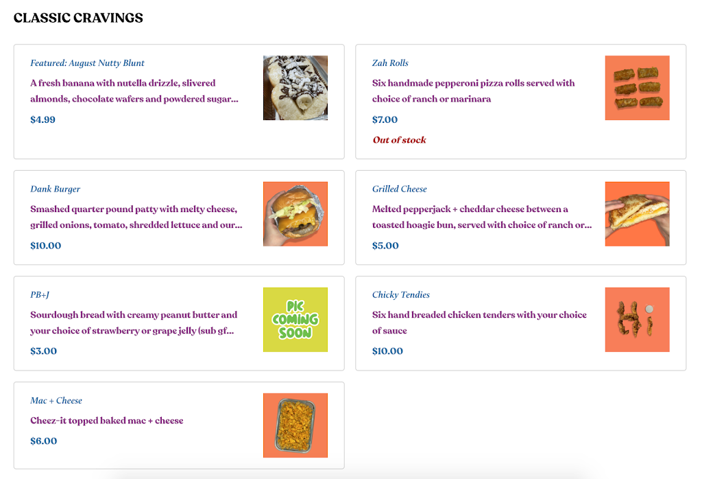Click the Grilled Cheese sandwich photo
This screenshot has height=479, width=702.
click(x=637, y=214)
